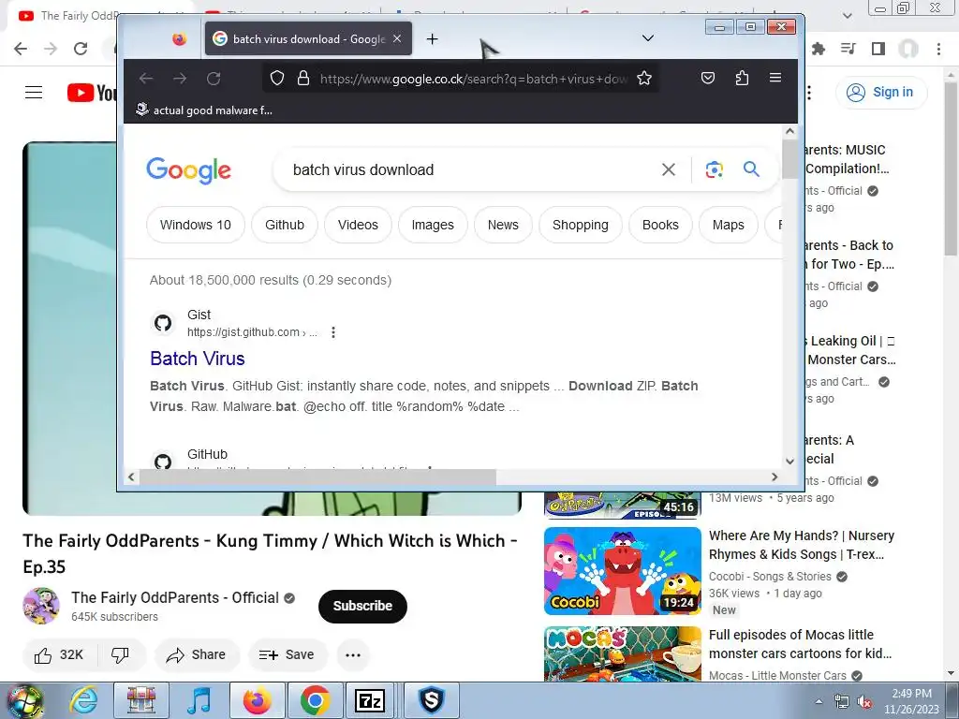Viewport: 959px width, 719px height.
Task: Open YouTube hamburger guide menu
Action: [34, 93]
